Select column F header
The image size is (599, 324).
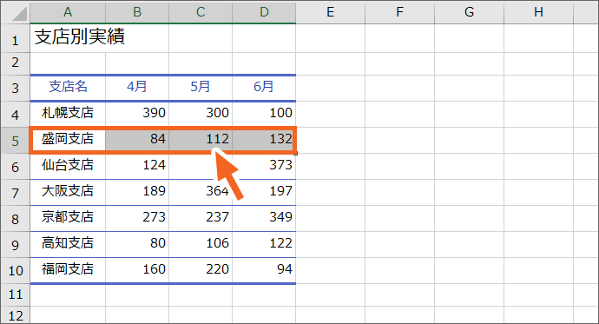point(399,13)
